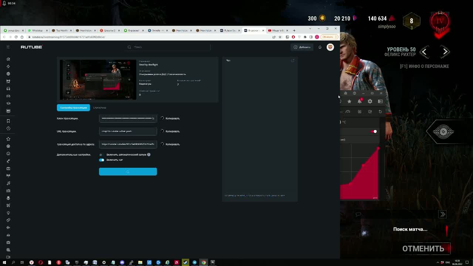Open a new browser tab

(294, 30)
